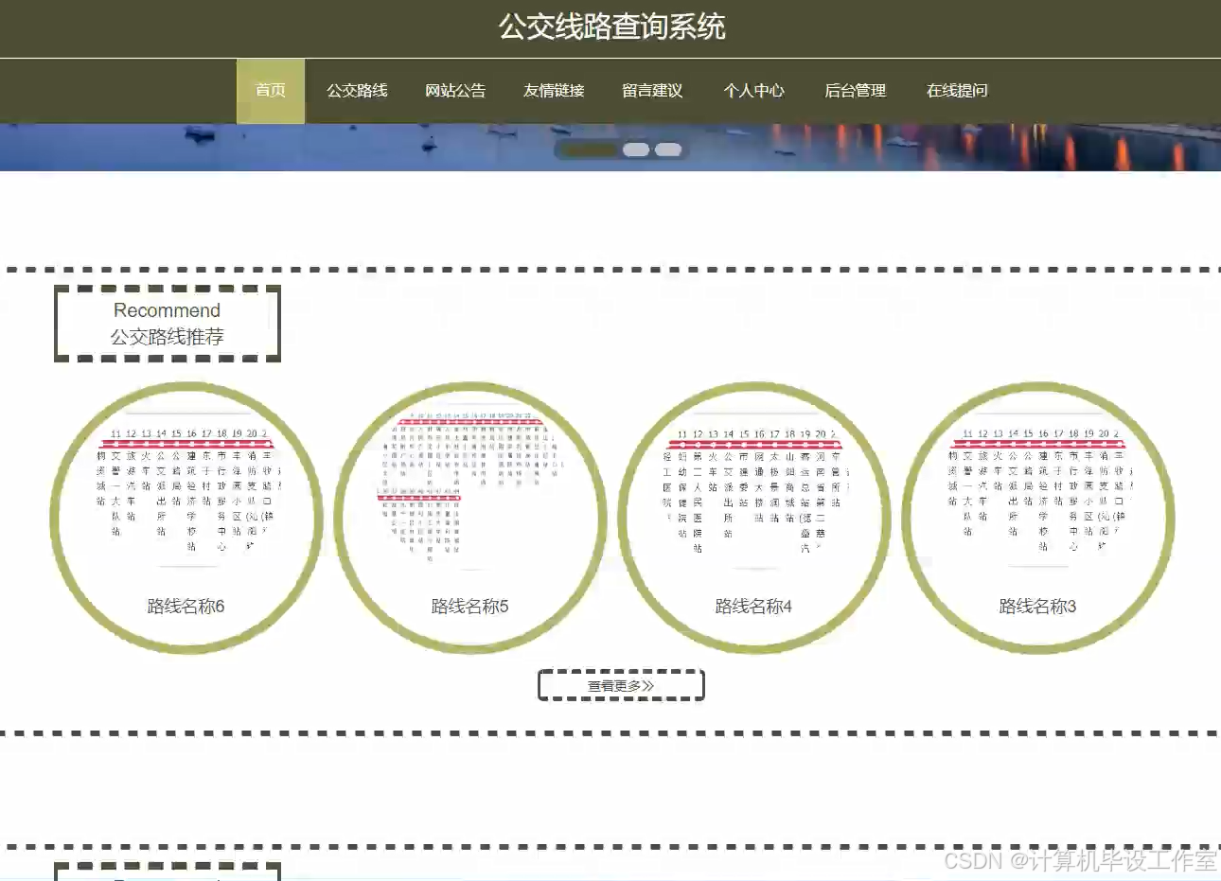The height and width of the screenshot is (881, 1221).
Task: Open the 个人中心 menu
Action: 754,90
